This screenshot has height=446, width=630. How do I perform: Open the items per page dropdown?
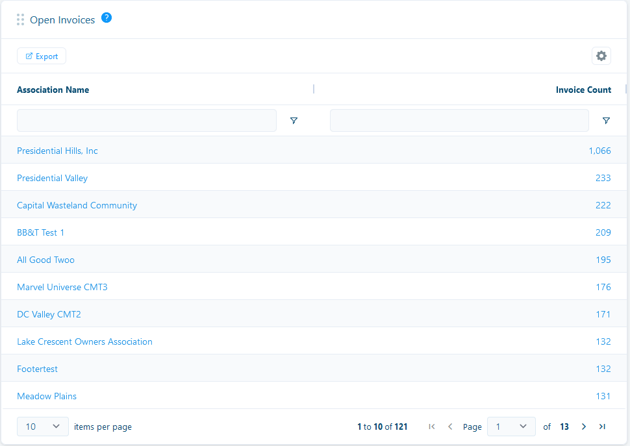pyautogui.click(x=43, y=427)
